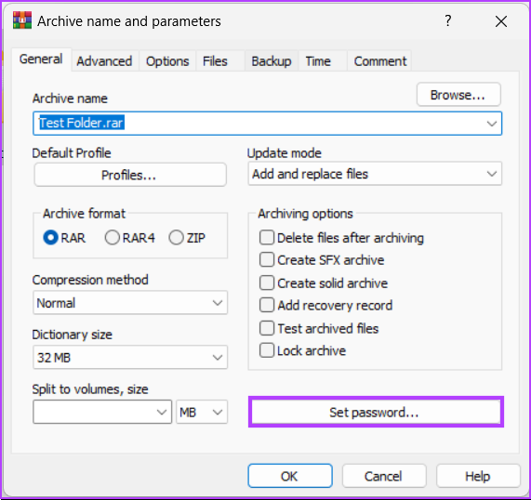
Task: Click the WinRAR icon in title bar
Action: (x=22, y=20)
